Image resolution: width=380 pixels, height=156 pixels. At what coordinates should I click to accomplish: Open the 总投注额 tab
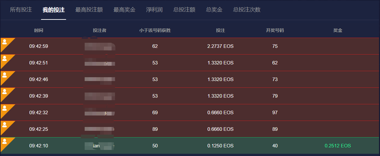point(184,10)
